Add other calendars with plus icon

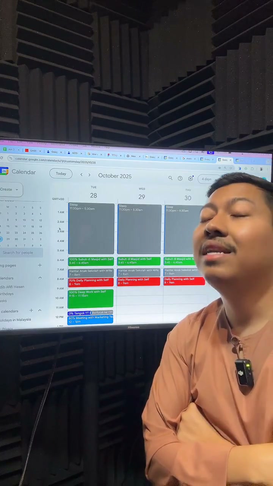(x=31, y=311)
